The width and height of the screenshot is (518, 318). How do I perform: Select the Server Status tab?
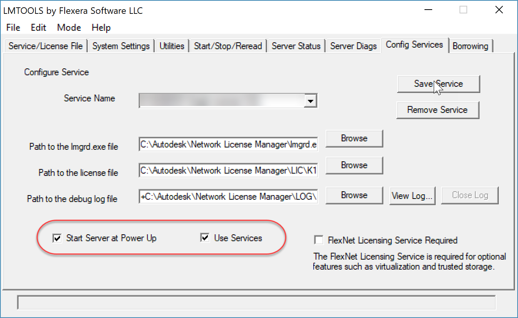coord(296,46)
